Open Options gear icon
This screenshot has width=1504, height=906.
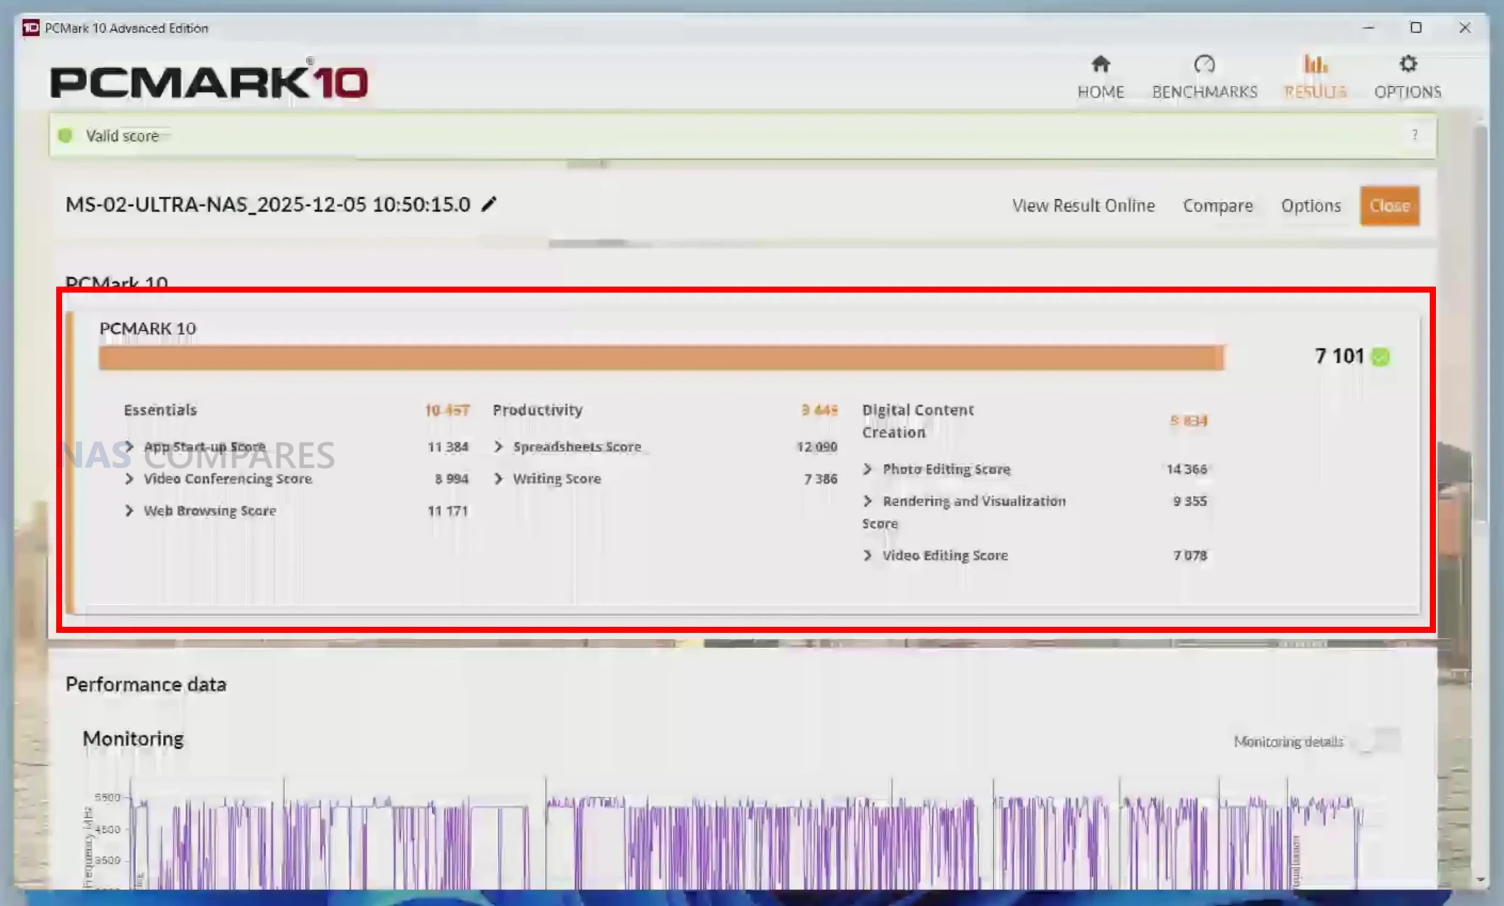click(x=1408, y=64)
